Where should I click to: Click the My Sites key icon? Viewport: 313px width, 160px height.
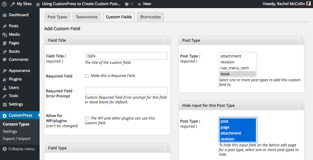[x=13, y=4]
